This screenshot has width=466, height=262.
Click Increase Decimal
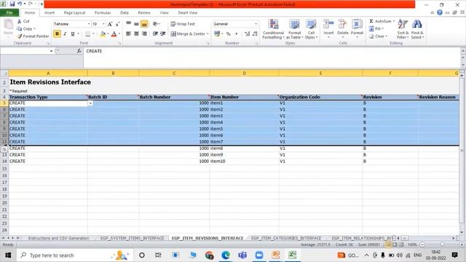tap(248, 34)
